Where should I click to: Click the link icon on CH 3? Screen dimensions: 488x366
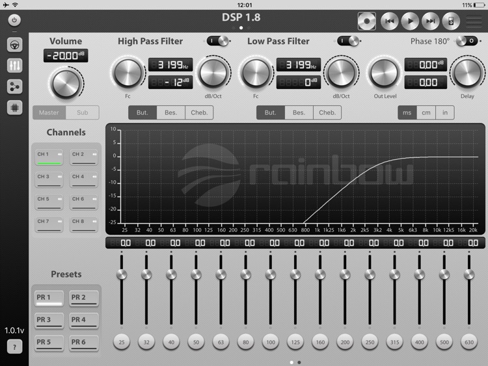[60, 177]
